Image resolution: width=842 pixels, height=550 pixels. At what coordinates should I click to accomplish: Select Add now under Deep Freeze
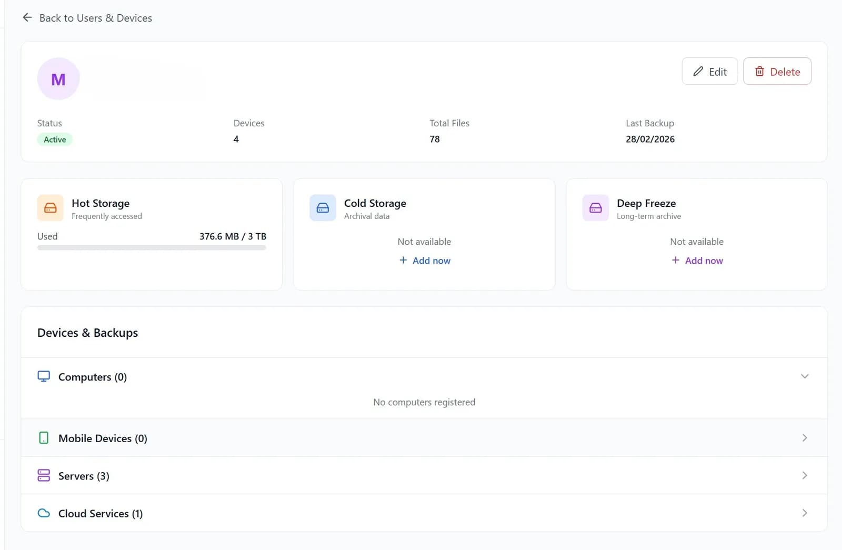pyautogui.click(x=697, y=261)
